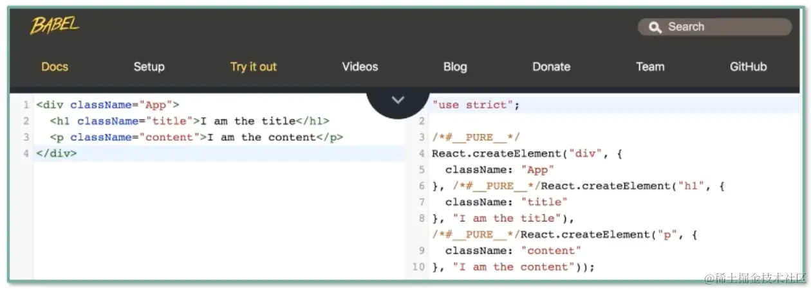Expand the chevron dropdown between editors
The height and width of the screenshot is (289, 811).
click(x=398, y=100)
